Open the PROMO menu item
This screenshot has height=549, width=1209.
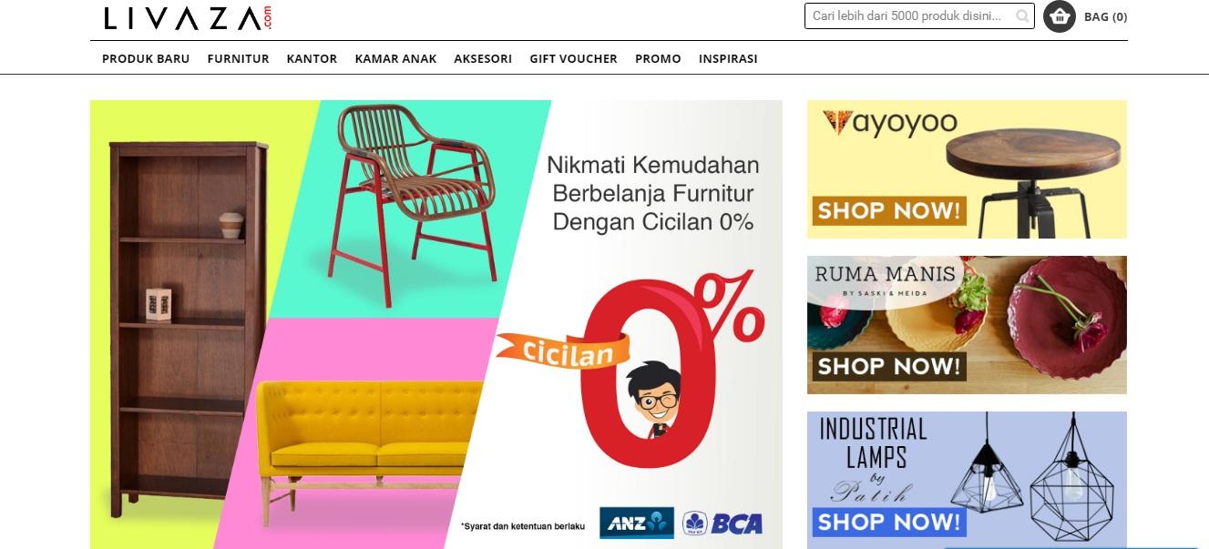point(658,58)
